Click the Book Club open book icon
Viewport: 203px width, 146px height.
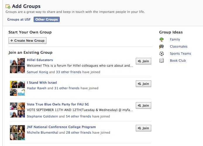pos(161,61)
